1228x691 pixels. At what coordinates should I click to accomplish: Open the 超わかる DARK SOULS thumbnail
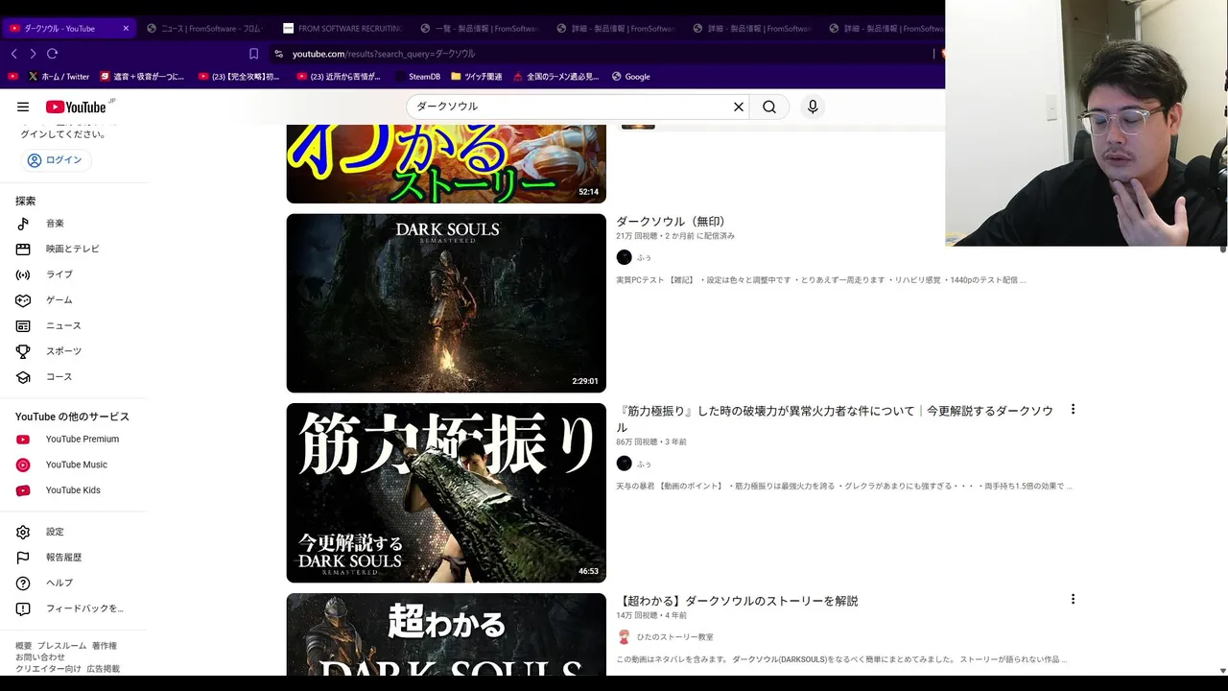point(446,634)
